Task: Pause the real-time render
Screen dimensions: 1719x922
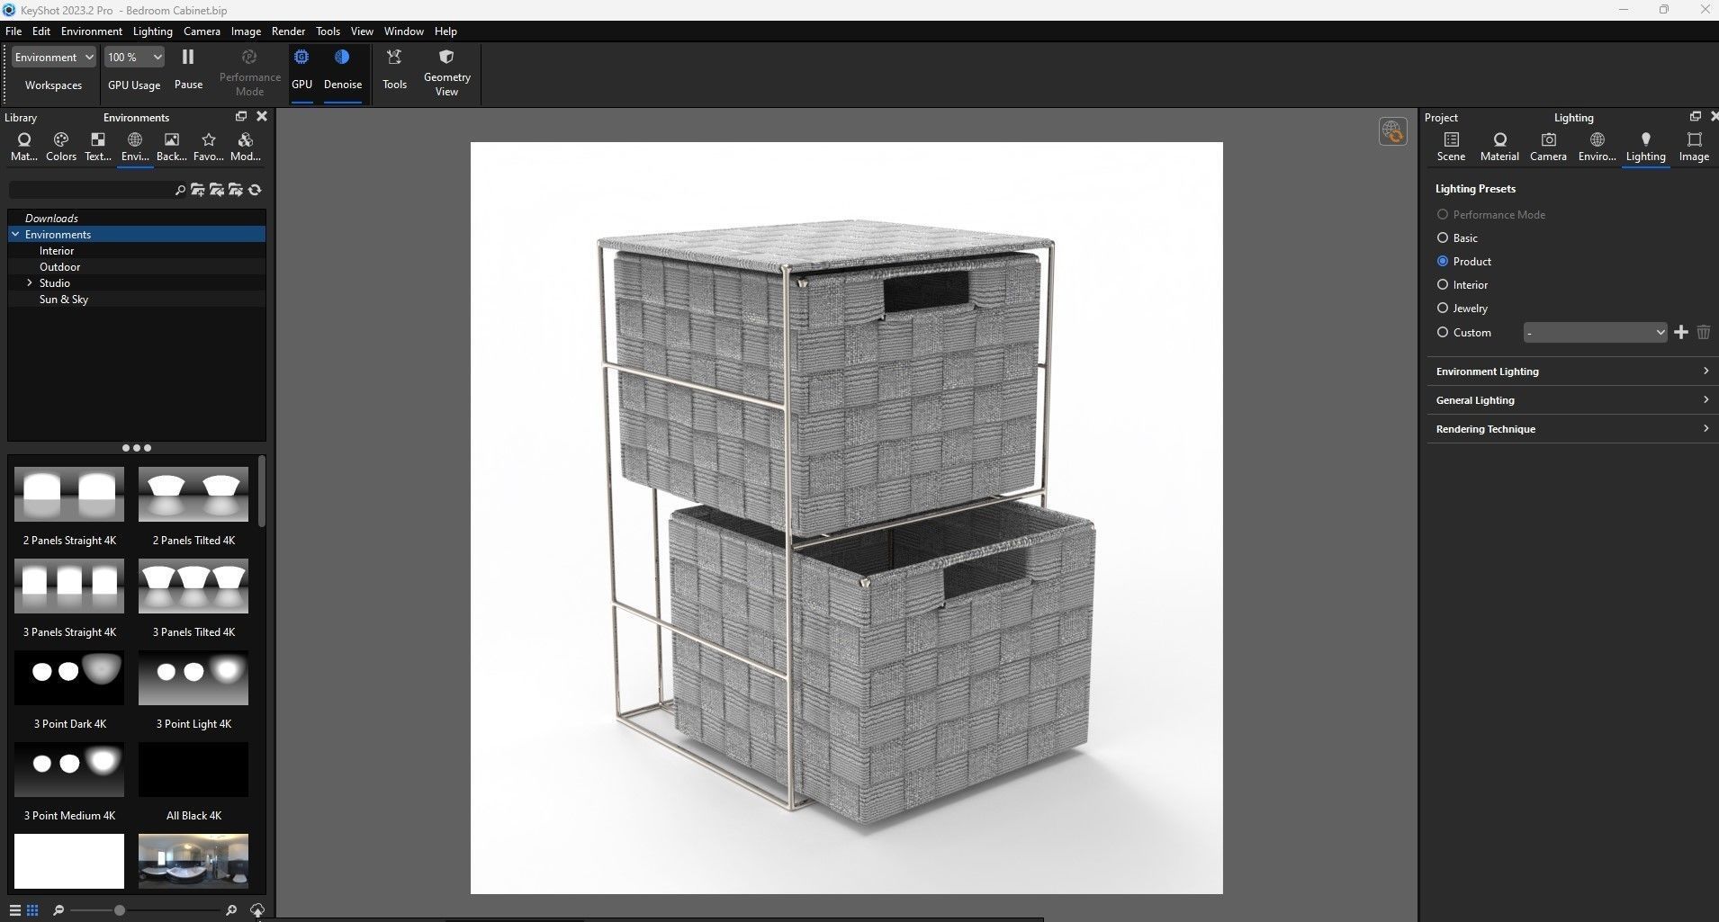Action: point(188,68)
